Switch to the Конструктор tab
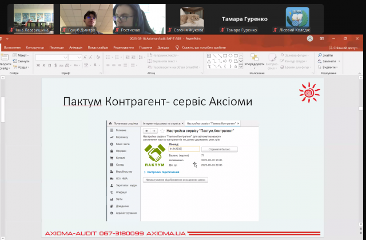Screen dimensions: 366x240 [x=35, y=47]
